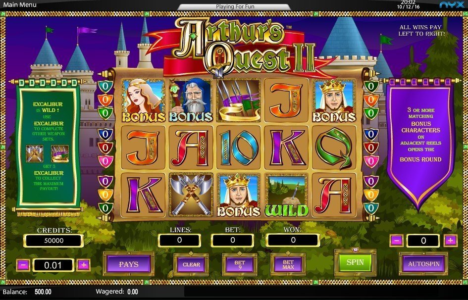Click the Merlin wizard BONUS symbol
Image resolution: width=468 pixels, height=300 pixels.
(191, 100)
